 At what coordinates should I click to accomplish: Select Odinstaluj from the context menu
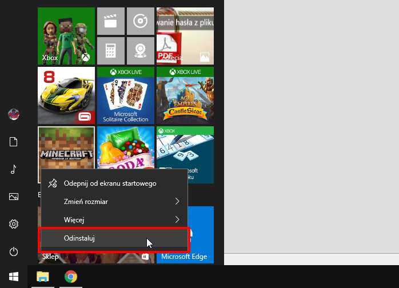114,238
